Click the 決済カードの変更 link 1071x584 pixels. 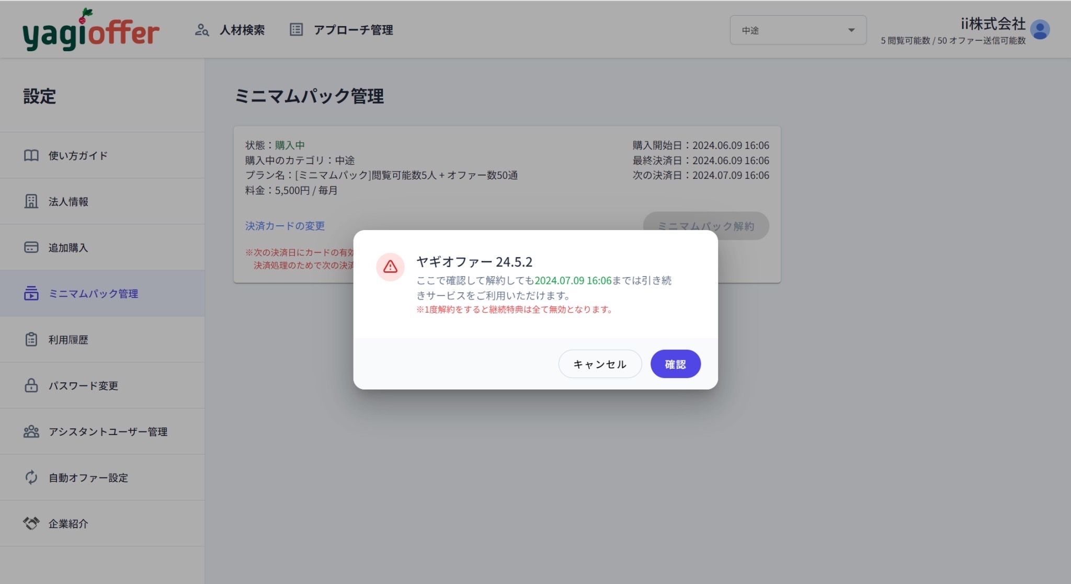click(x=285, y=226)
